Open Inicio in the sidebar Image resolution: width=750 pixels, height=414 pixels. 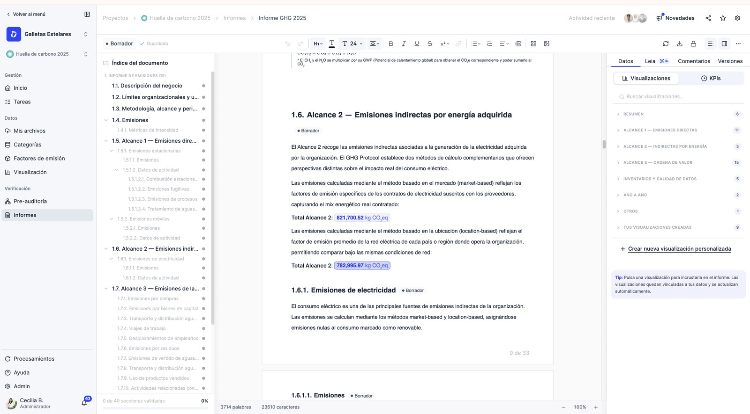point(47,88)
